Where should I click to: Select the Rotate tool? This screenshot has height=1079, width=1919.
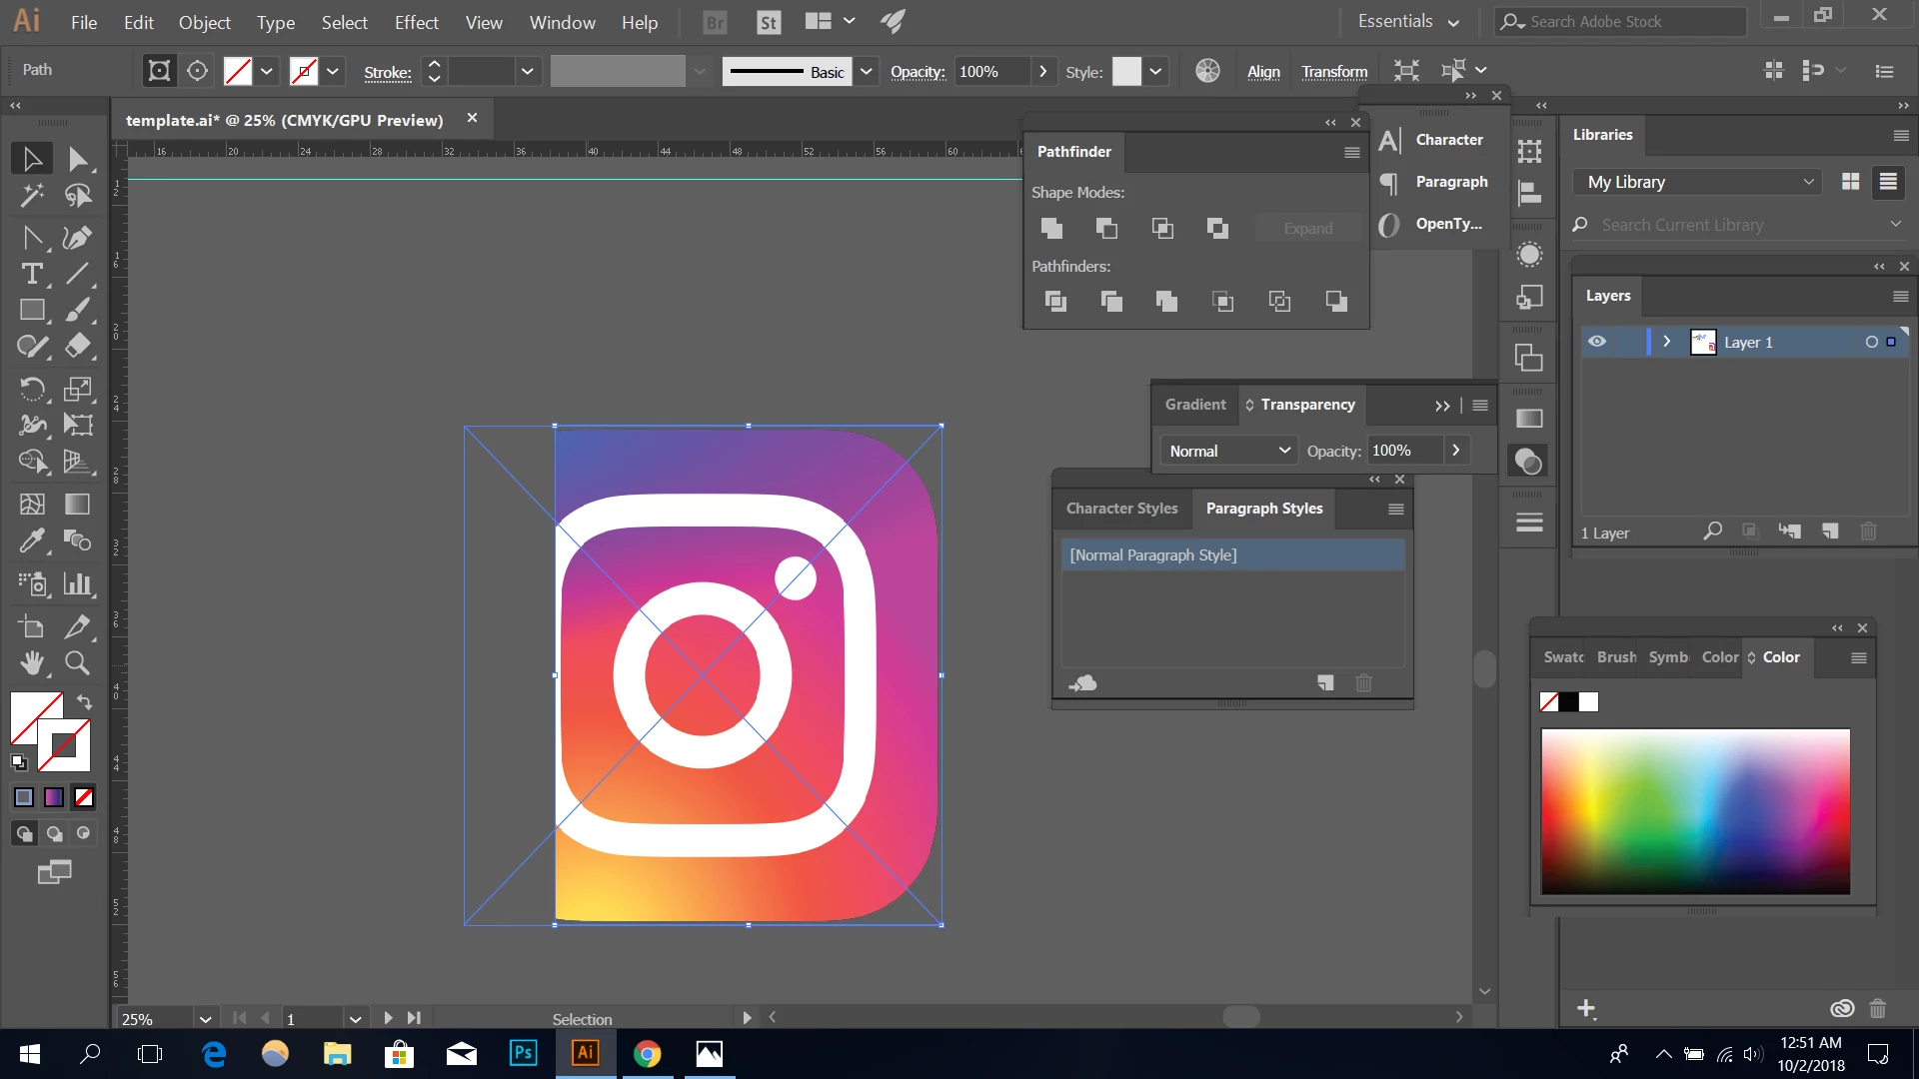[32, 388]
